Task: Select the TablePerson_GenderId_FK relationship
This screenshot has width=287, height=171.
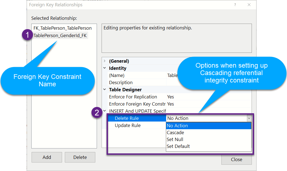Action: (60, 35)
